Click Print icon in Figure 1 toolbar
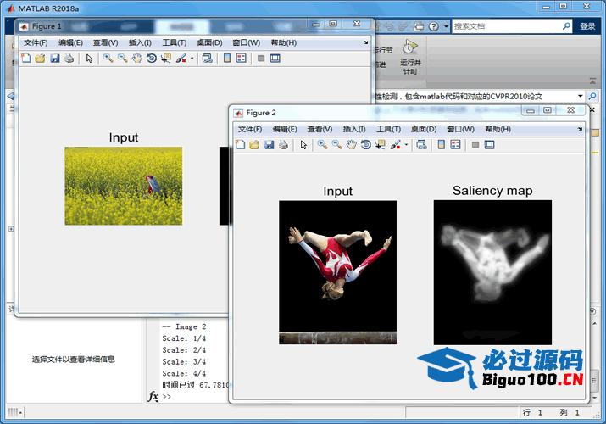 pos(69,59)
